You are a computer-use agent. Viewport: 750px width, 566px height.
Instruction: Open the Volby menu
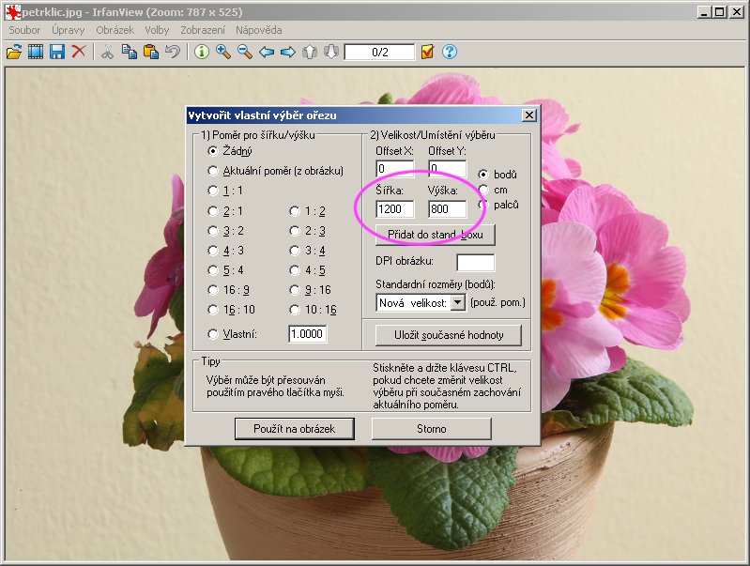coord(157,30)
